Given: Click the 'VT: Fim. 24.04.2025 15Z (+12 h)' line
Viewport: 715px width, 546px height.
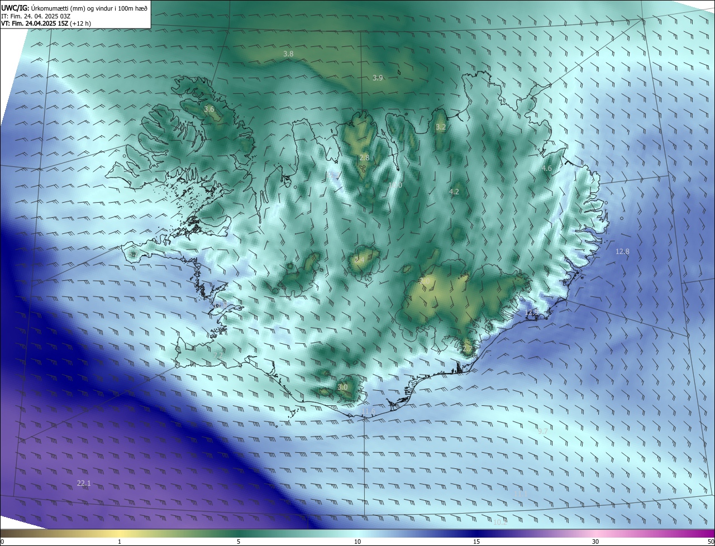Looking at the screenshot, I should pyautogui.click(x=46, y=23).
